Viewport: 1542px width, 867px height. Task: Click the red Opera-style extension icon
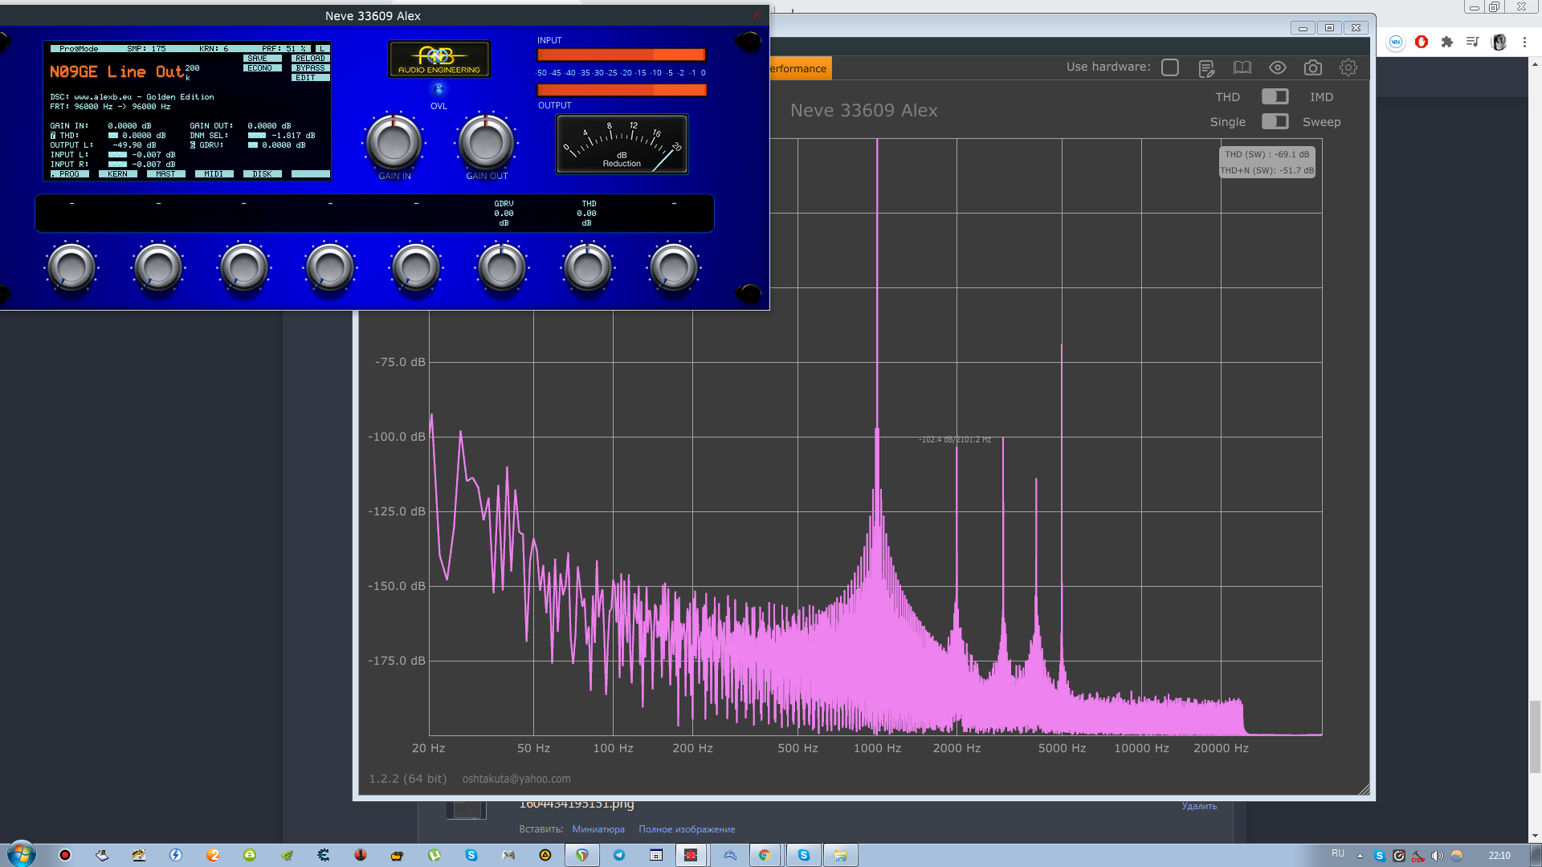tap(1422, 42)
